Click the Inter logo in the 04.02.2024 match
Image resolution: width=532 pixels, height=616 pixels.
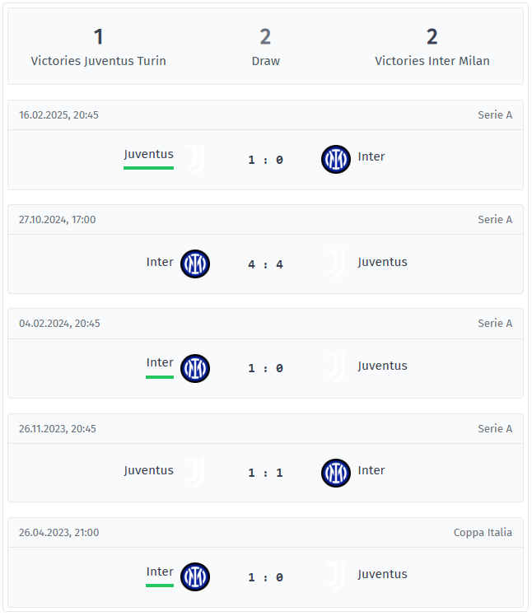pos(195,368)
